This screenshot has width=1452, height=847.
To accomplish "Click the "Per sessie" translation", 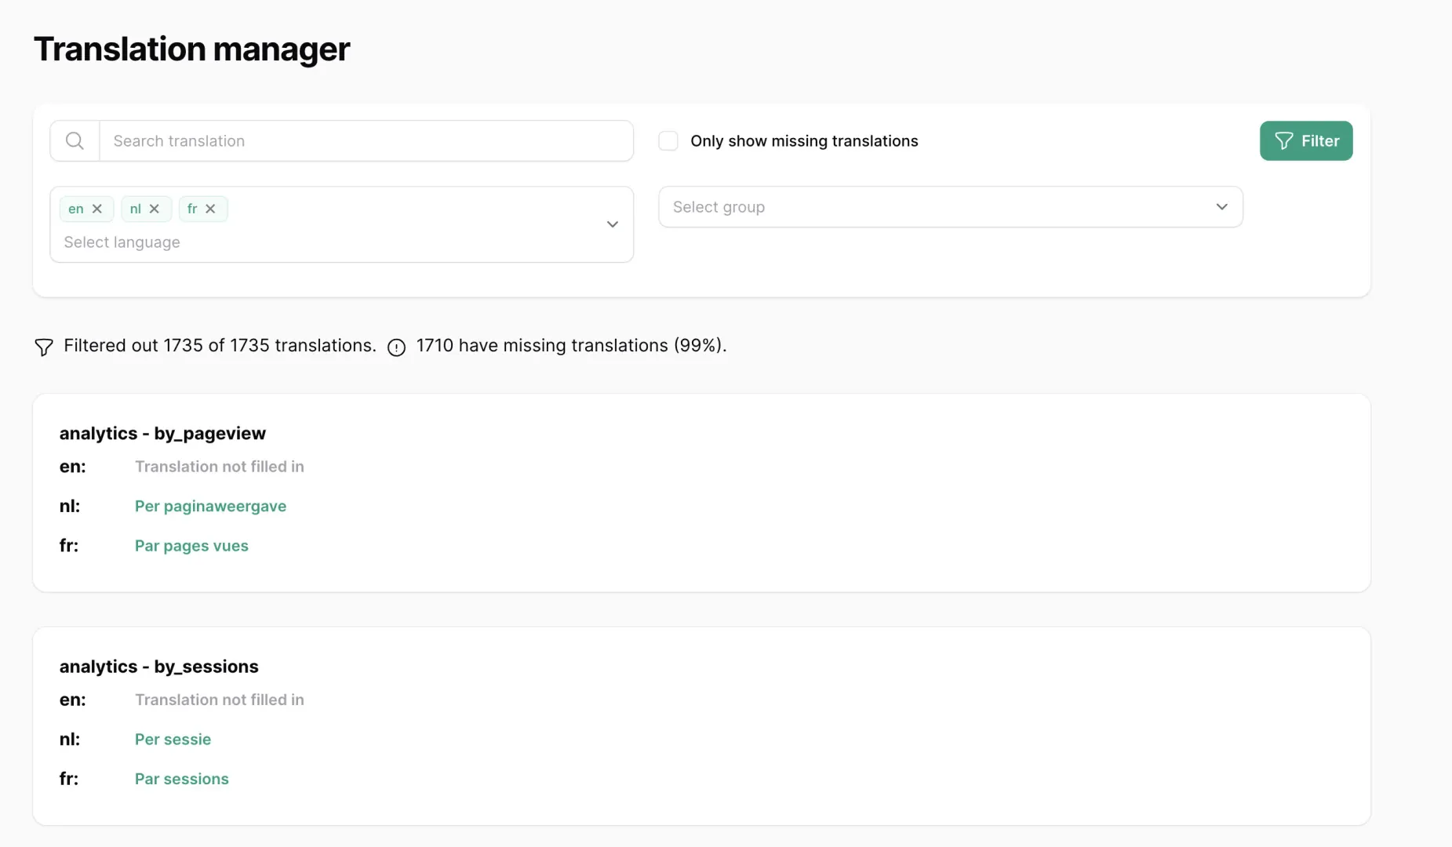I will click(173, 739).
